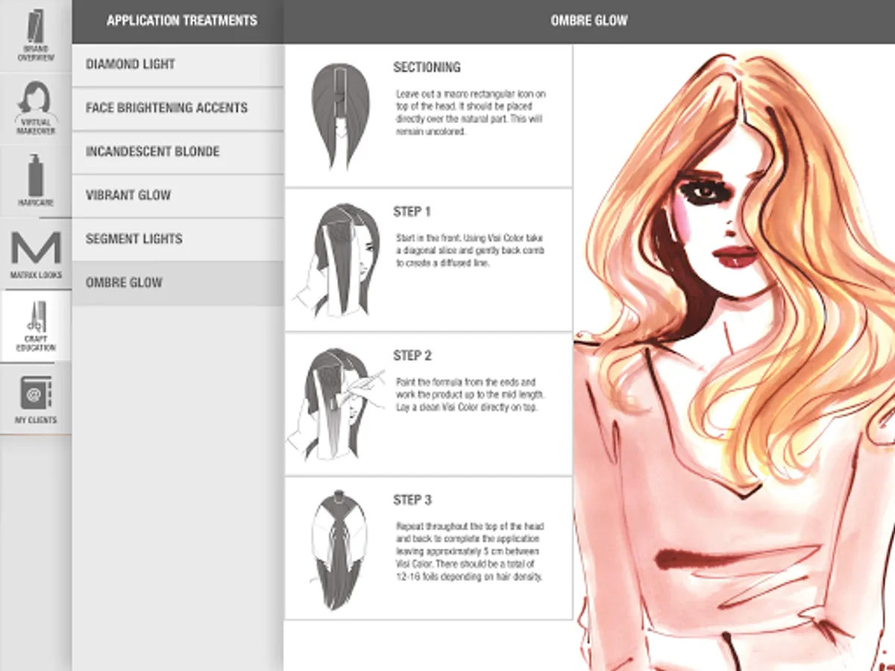
Task: Select the Craft Education scissors icon
Action: (x=36, y=326)
